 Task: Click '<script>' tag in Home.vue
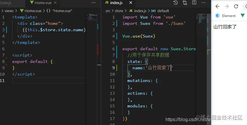tap(22, 55)
